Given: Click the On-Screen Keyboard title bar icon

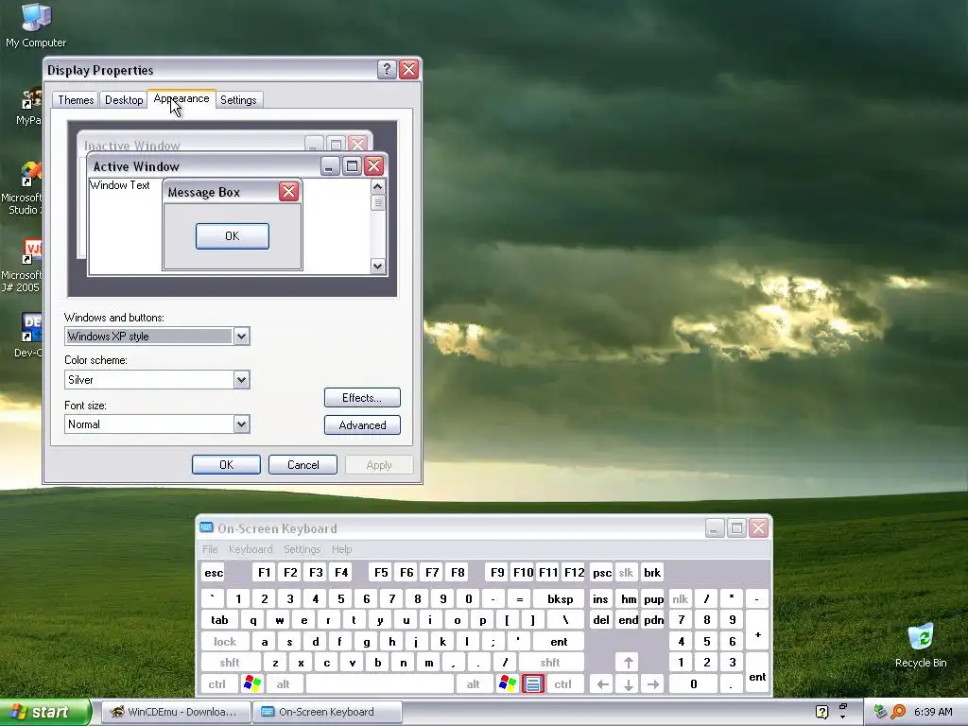Looking at the screenshot, I should point(206,527).
